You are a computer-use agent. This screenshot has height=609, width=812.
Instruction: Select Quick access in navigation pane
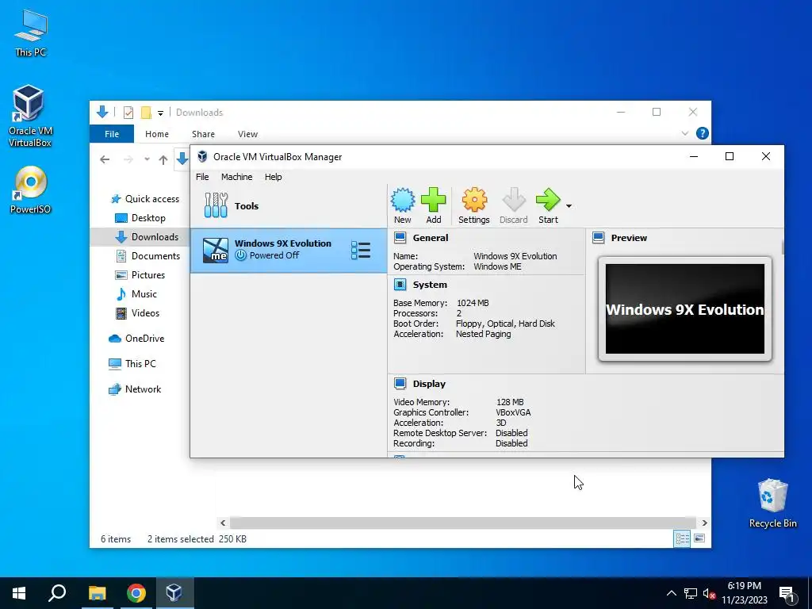click(145, 199)
